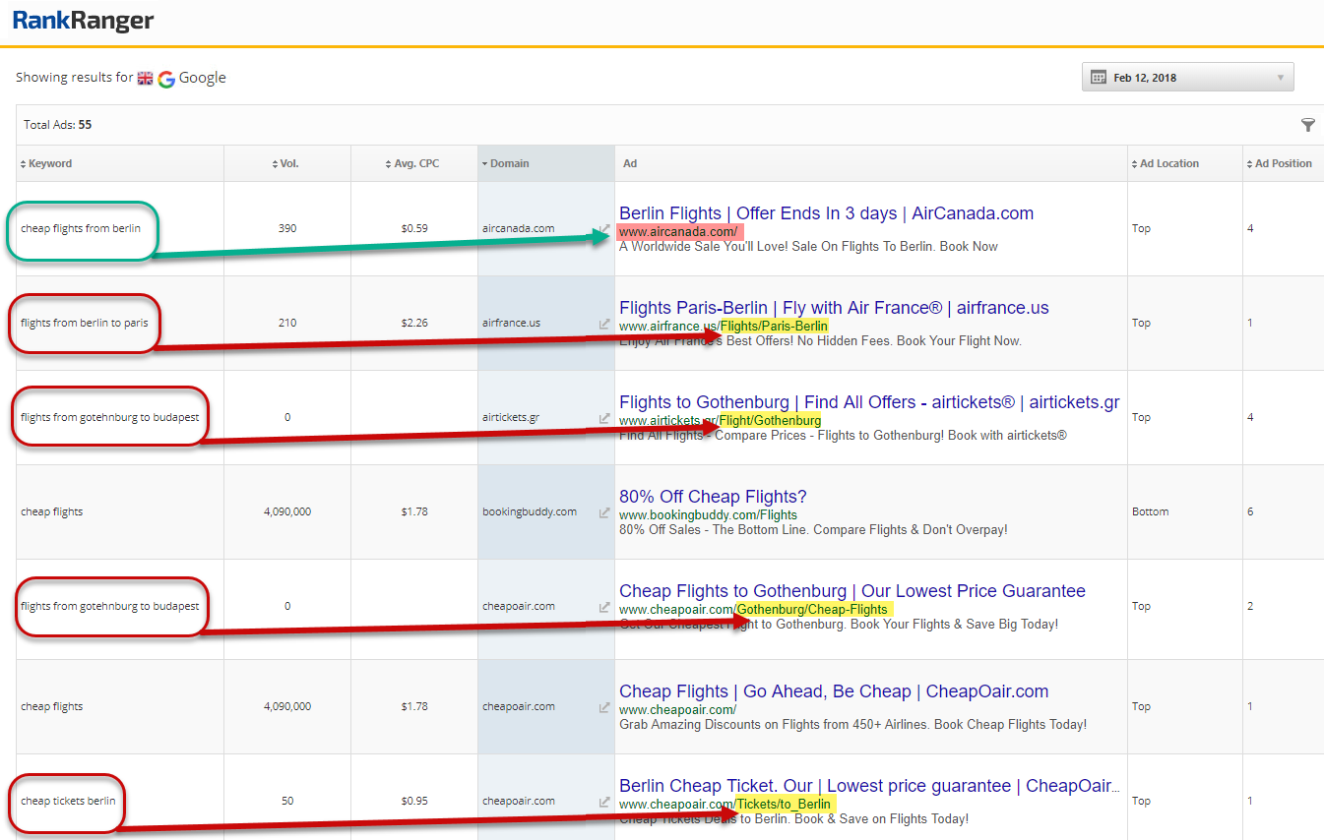Image resolution: width=1324 pixels, height=840 pixels.
Task: Click external link icon beside airfrance.us
Action: tap(603, 324)
